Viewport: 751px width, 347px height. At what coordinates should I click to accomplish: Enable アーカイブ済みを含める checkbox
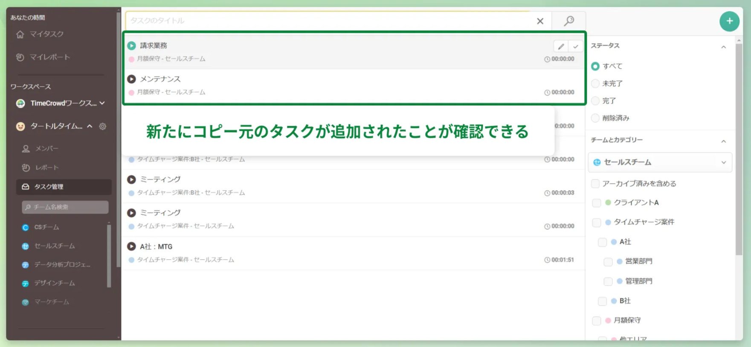pos(595,184)
